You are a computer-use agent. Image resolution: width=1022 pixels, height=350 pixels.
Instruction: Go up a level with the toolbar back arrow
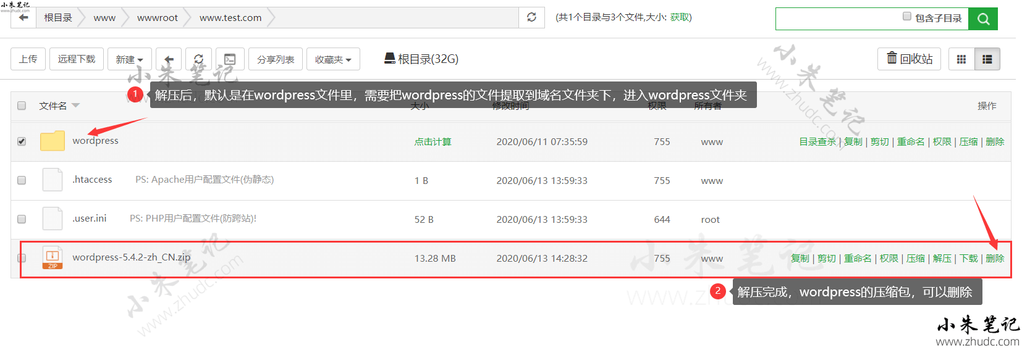point(169,59)
